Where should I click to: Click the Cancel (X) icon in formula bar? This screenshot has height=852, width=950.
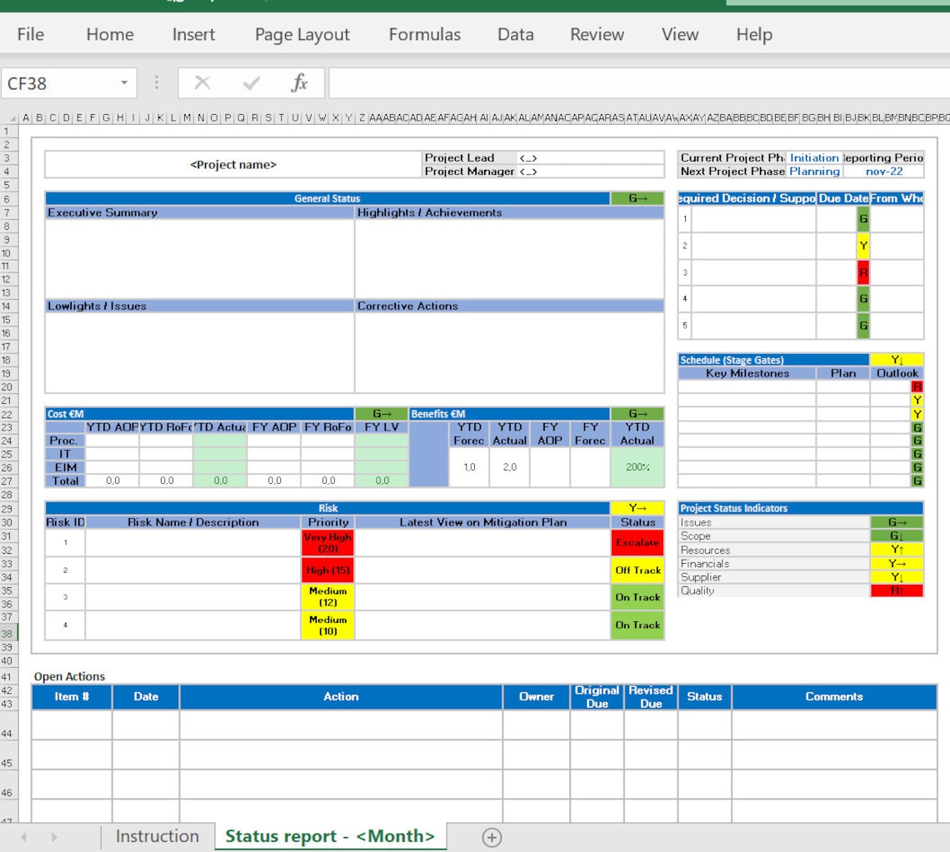(200, 82)
